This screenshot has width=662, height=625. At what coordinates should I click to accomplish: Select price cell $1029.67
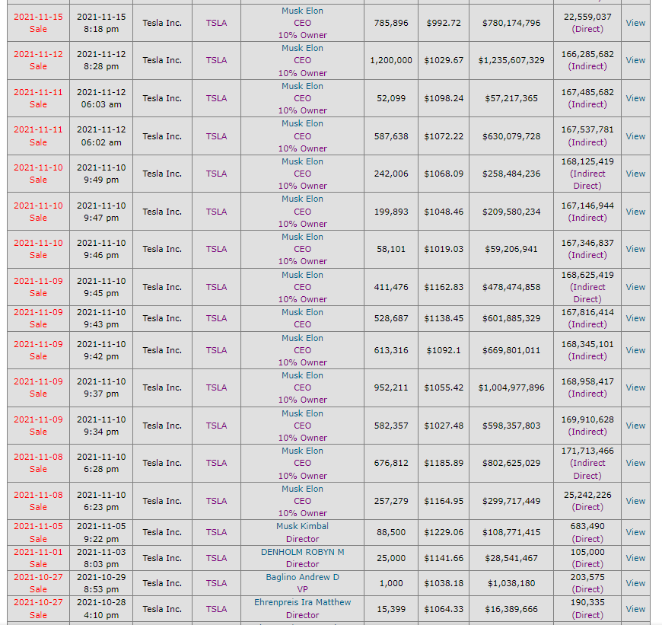[x=444, y=60]
